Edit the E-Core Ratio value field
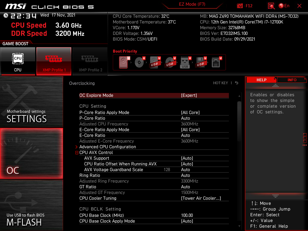The width and height of the screenshot is (308, 231). tap(185, 135)
